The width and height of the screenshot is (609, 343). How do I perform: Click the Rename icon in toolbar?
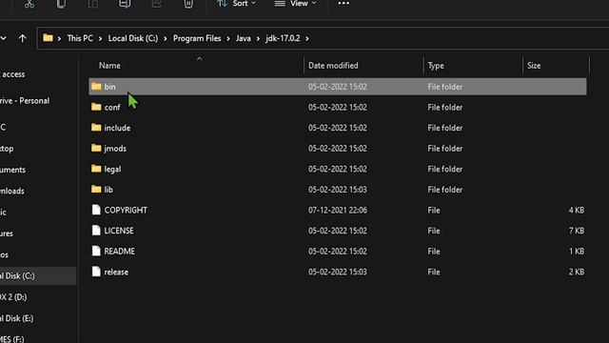125,4
